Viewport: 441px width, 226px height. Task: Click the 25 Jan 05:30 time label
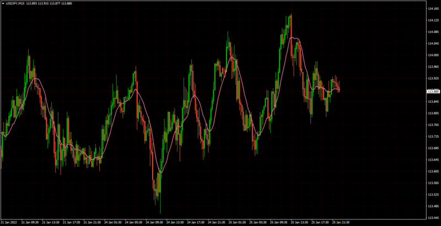257,222
